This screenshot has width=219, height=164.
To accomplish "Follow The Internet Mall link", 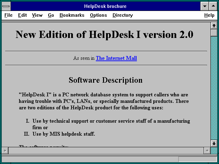I will tap(116, 58).
